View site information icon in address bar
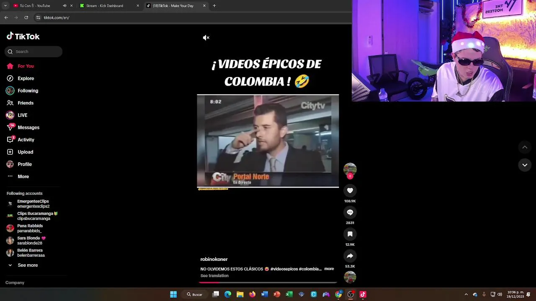 38,18
